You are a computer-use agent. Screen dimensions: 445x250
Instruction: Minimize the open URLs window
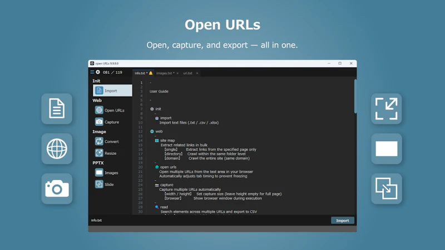click(x=329, y=63)
